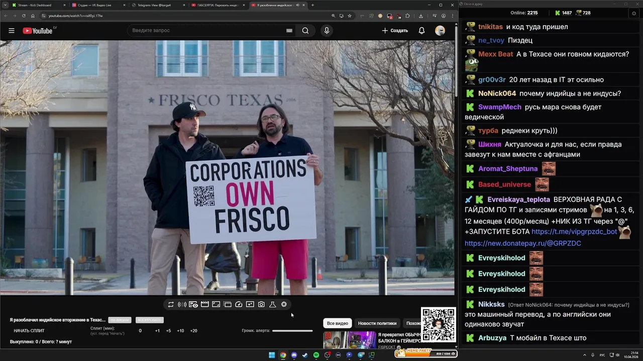Screen dimensions: 643x361
Task: Open new.donatepay.ru/@GRPZDC link in chat
Action: 523,243
